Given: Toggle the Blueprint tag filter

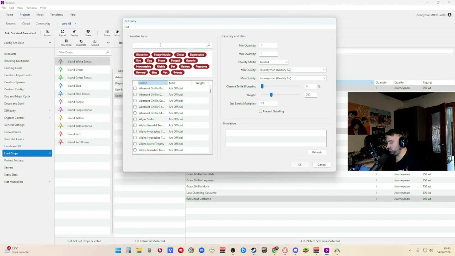Looking at the screenshot, I should pyautogui.click(x=142, y=55).
